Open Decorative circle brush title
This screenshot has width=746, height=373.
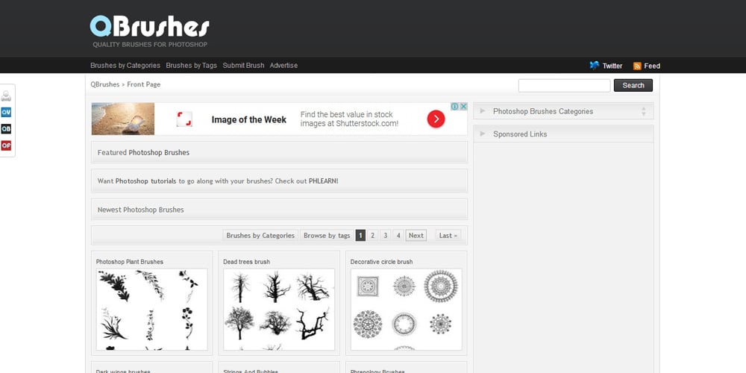pos(381,262)
